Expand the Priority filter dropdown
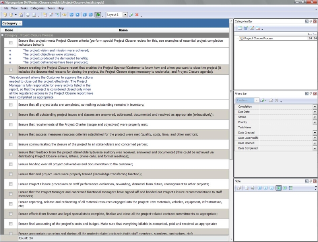The image size is (318, 242). [315, 122]
